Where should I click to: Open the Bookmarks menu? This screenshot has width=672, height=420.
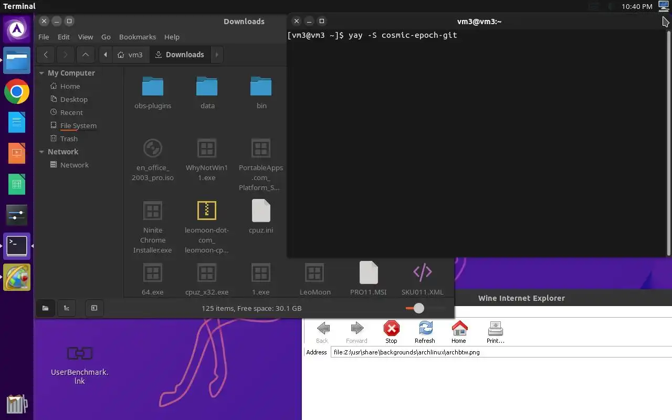(x=138, y=37)
